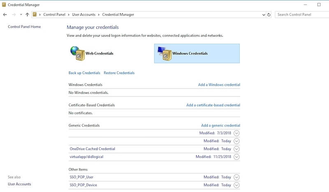Expand the unnamed credential modified Today
This screenshot has height=192, width=329.
click(236, 141)
